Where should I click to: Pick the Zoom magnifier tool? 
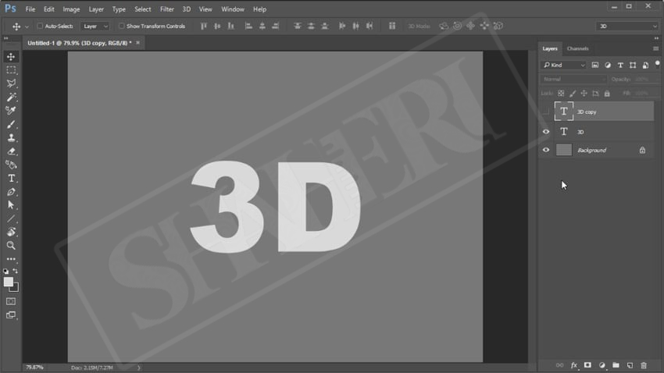click(x=11, y=245)
